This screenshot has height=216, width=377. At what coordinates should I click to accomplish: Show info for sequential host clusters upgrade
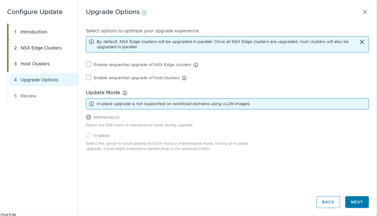[x=184, y=78]
